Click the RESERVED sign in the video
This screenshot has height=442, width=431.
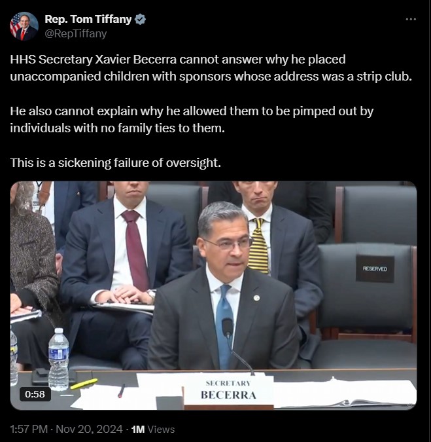coord(375,268)
